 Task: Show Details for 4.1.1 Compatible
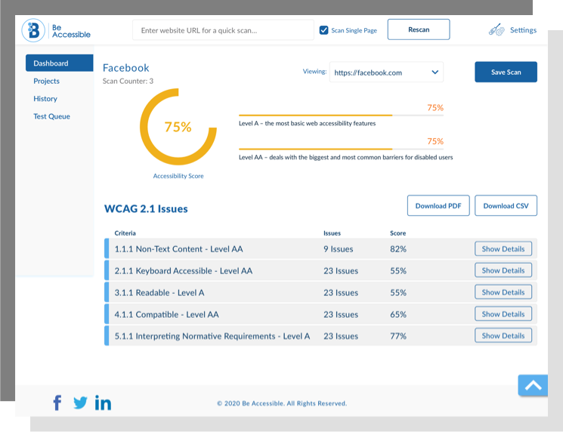click(503, 314)
